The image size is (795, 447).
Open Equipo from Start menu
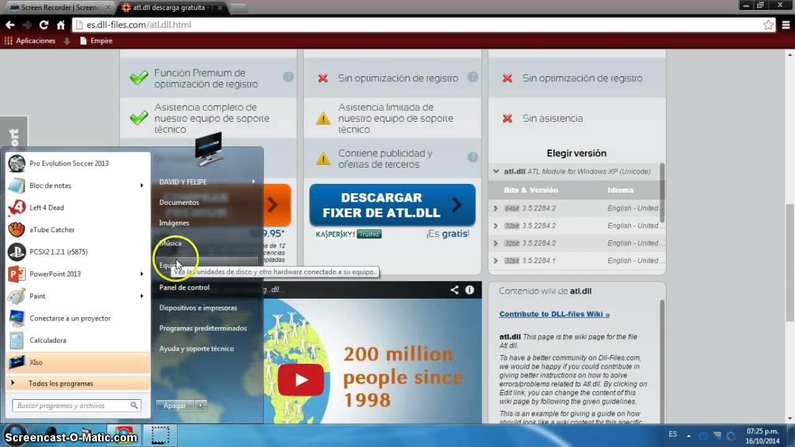207,265
